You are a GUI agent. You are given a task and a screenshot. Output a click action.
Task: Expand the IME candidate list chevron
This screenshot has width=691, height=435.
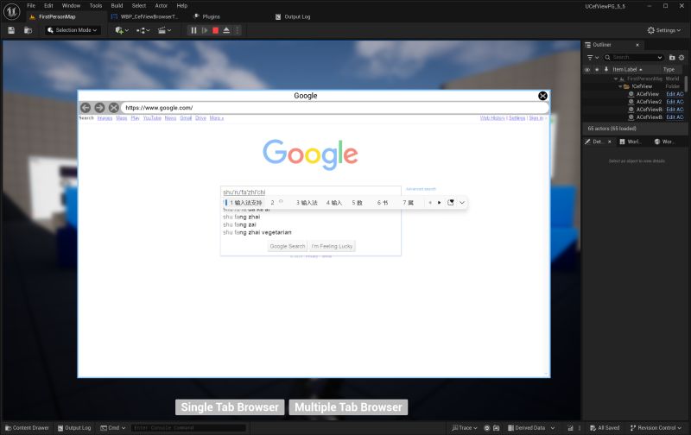click(x=462, y=203)
